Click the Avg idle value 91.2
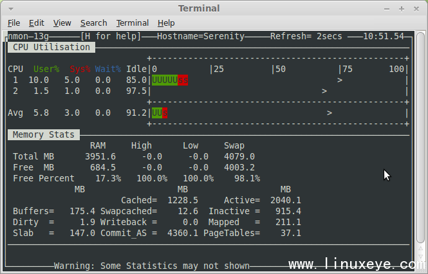Screen dimensions: 428x274 pyautogui.click(x=136, y=113)
